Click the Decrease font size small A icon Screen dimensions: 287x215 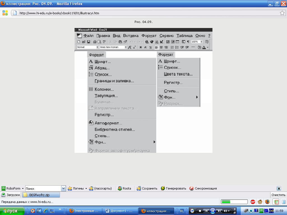pyautogui.click(x=135, y=47)
